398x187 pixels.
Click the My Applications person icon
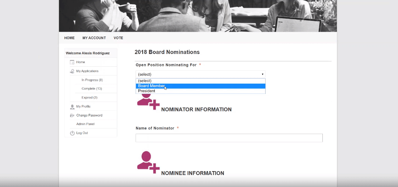point(72,71)
